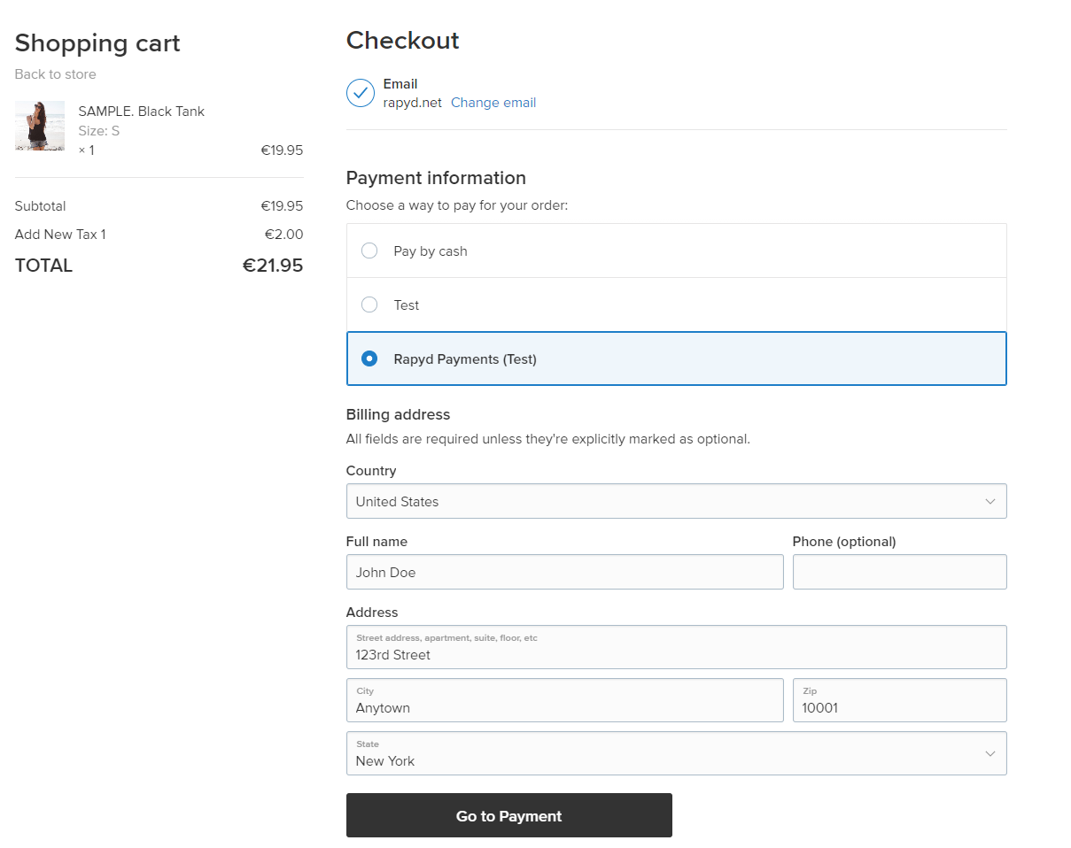Click the blue email verified checkmark icon
The height and width of the screenshot is (848, 1071).
point(361,93)
